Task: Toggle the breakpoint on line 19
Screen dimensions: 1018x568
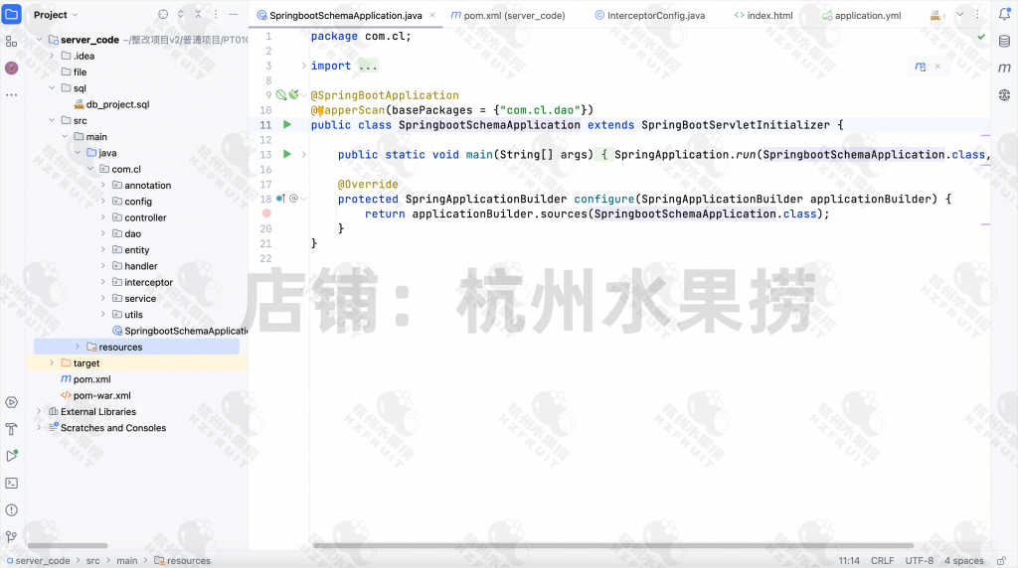Action: pos(266,213)
